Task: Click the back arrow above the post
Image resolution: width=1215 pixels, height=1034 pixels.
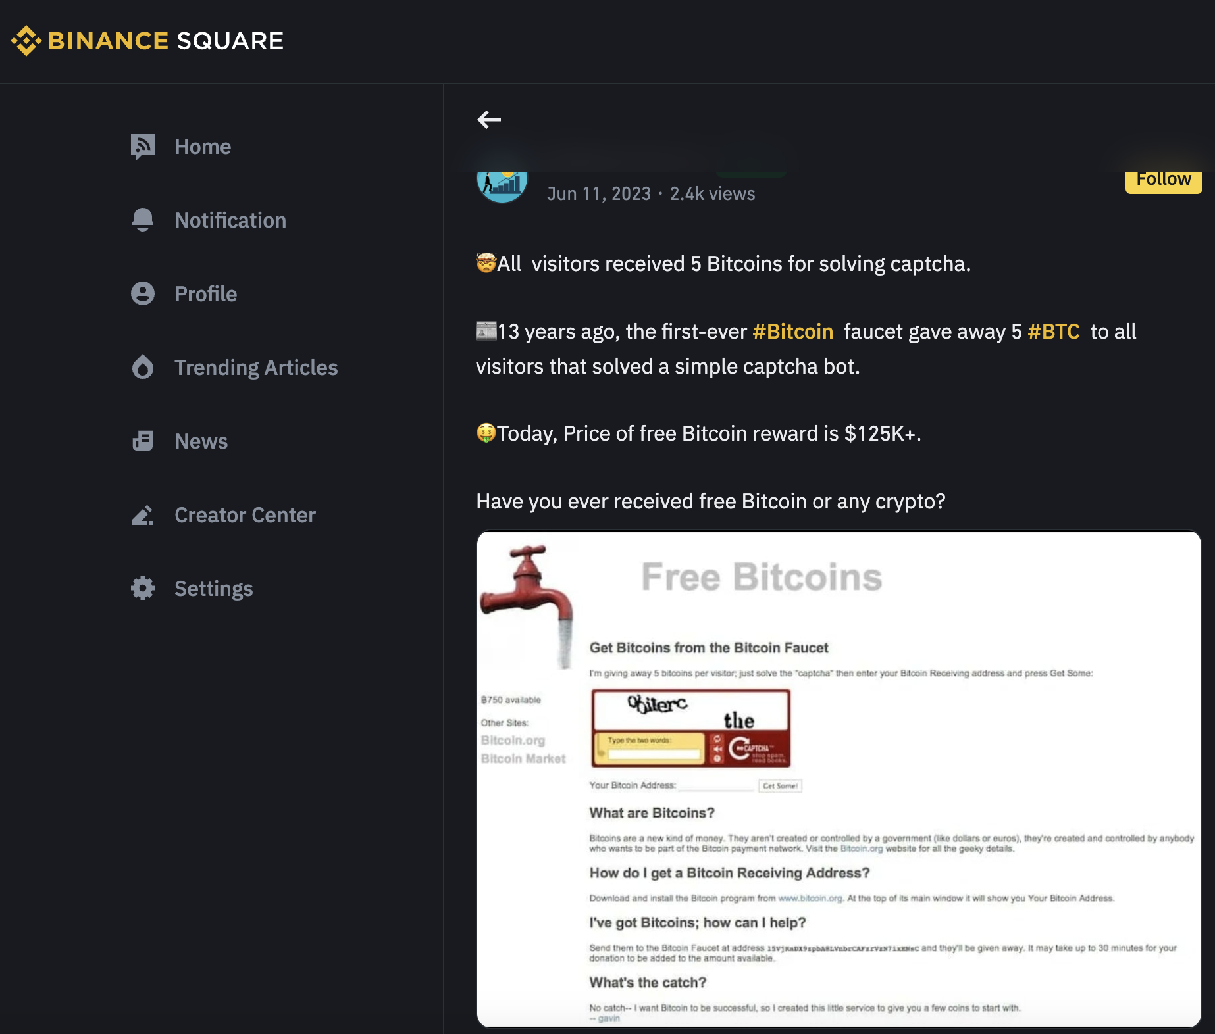Action: click(489, 119)
